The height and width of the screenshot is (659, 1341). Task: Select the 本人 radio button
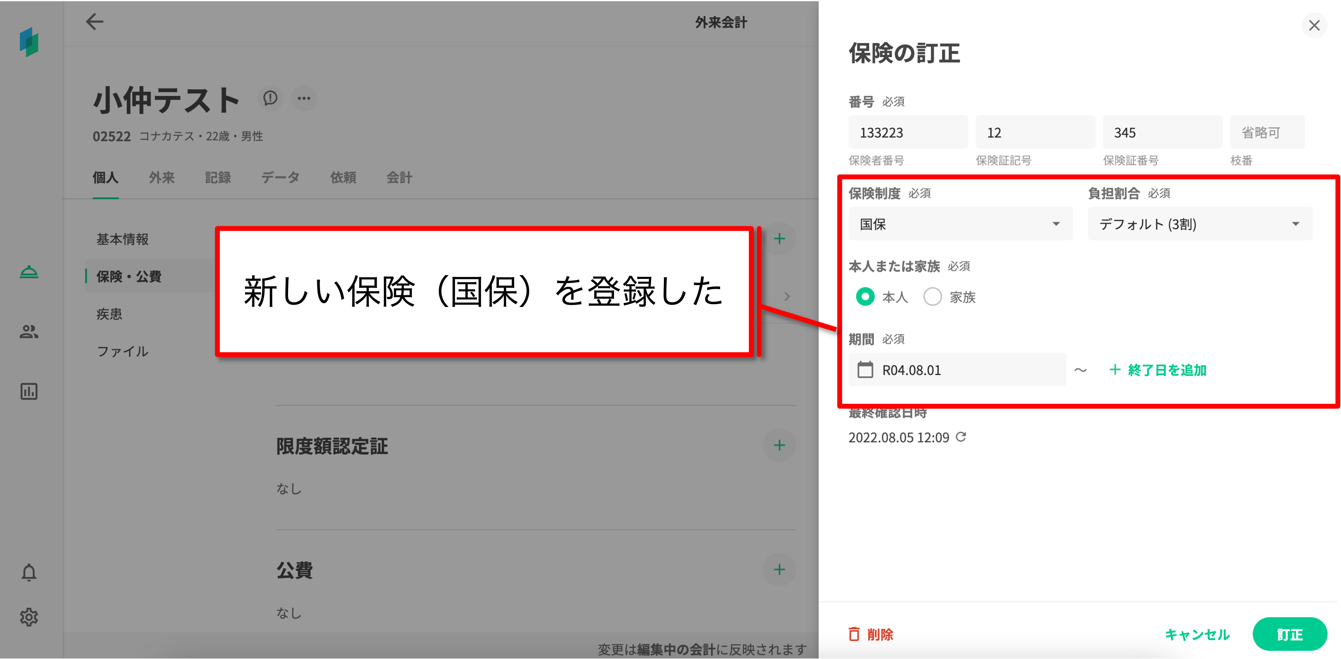[x=865, y=297]
